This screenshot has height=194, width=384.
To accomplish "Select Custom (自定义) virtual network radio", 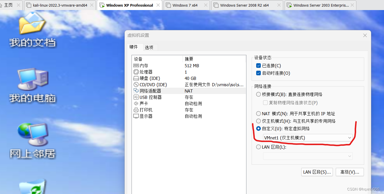I will (x=258, y=128).
